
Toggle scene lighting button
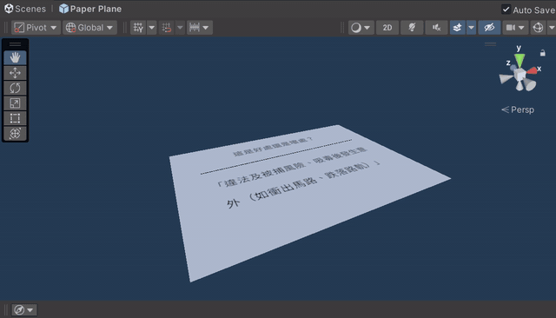coord(412,28)
